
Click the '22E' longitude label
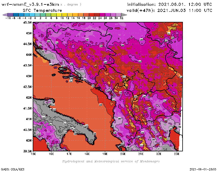[159, 154]
